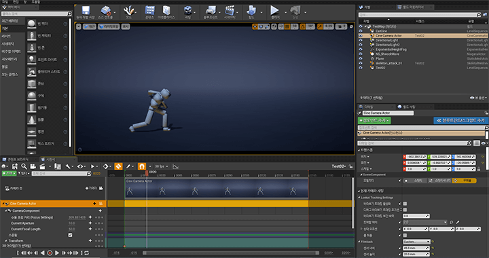Toggle visibility eye for ExponentialHeightFog
This screenshot has height=258, width=489.
coord(361,50)
